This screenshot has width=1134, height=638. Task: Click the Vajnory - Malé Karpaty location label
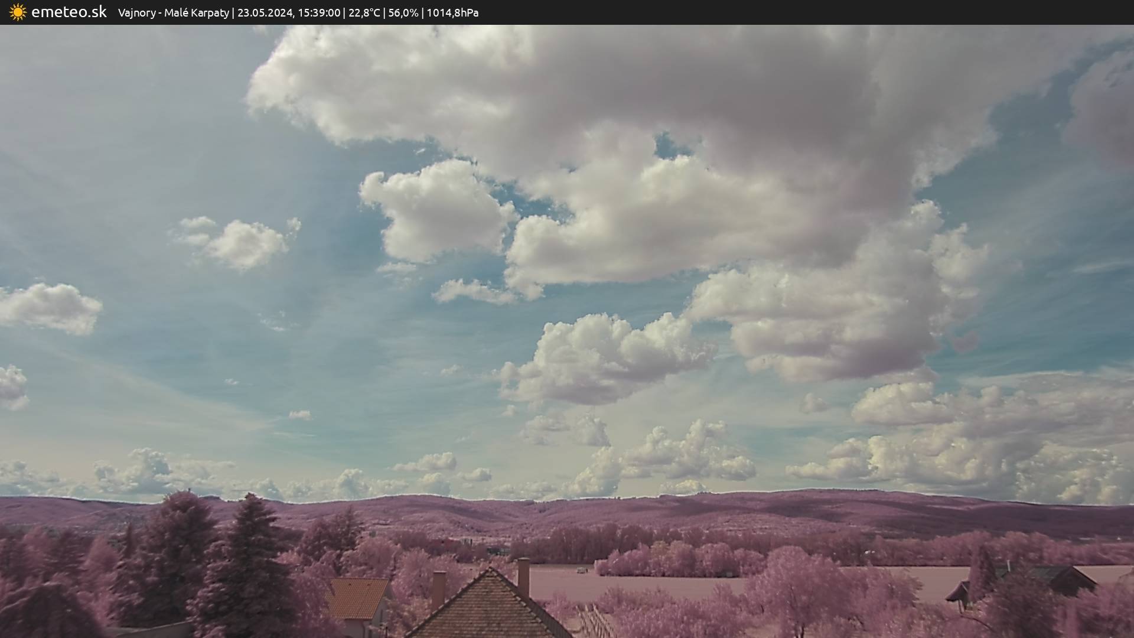[x=173, y=12]
